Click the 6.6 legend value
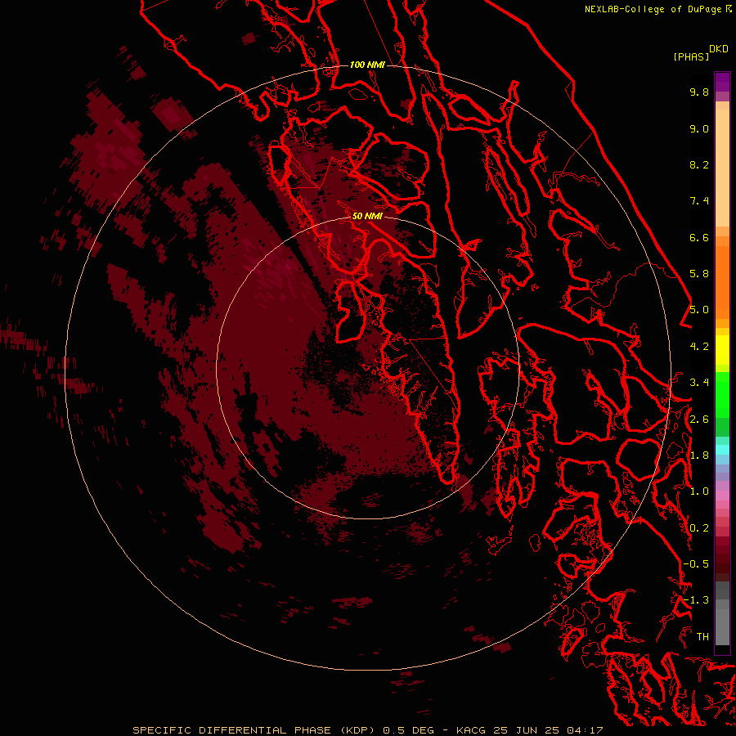Screen dimensions: 736x736 [x=699, y=237]
